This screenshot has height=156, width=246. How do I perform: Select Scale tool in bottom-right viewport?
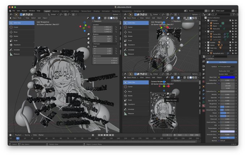136,100
